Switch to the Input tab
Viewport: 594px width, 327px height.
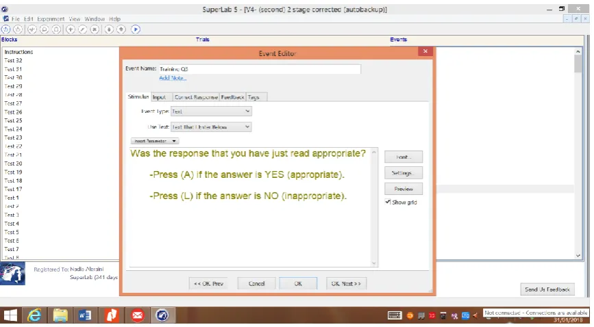(x=162, y=97)
